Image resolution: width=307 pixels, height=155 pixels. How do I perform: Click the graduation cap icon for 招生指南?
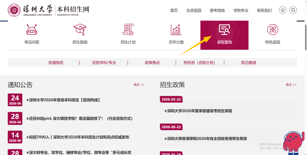click(x=80, y=30)
